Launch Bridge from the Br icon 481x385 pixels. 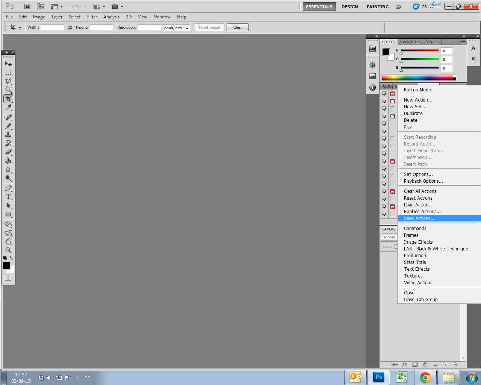pos(27,6)
